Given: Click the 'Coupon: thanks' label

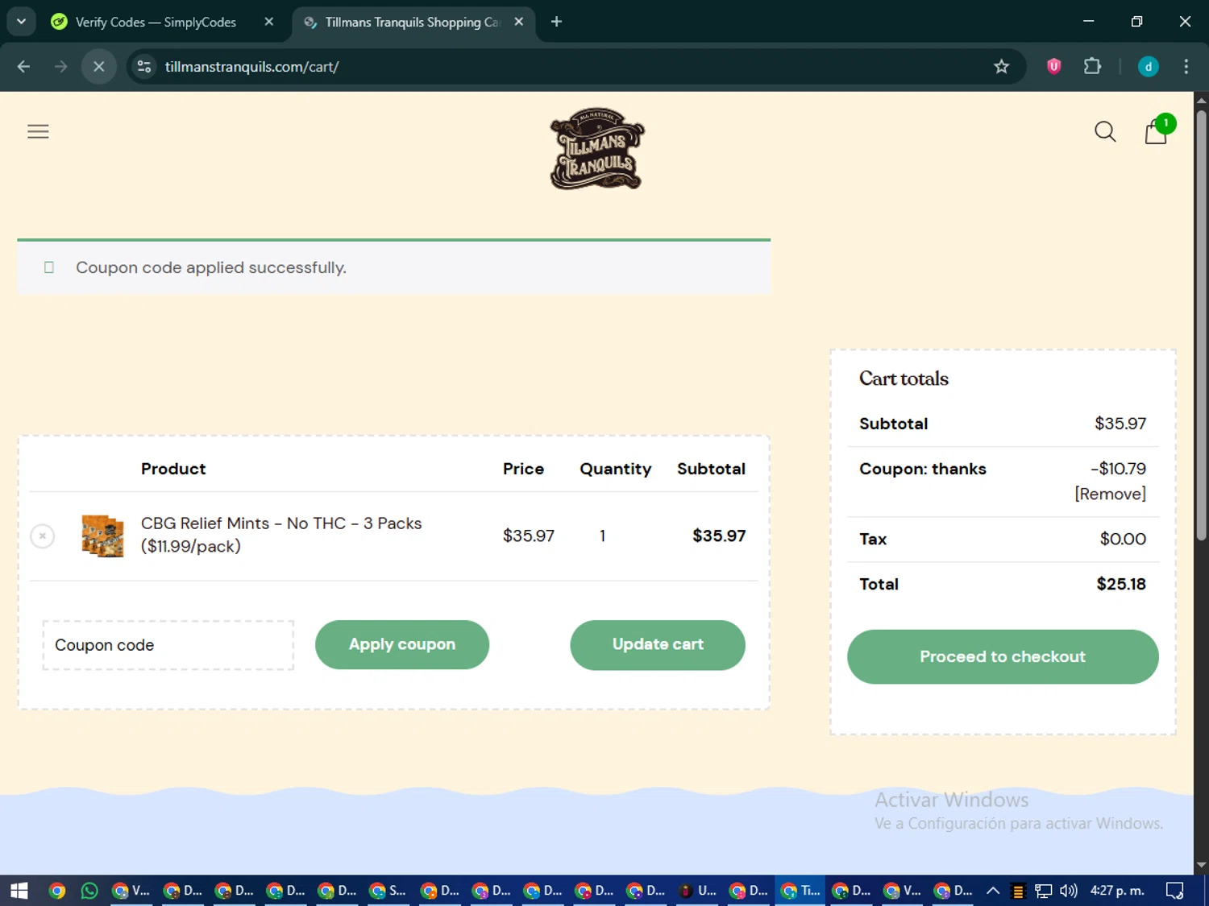Looking at the screenshot, I should [x=923, y=469].
